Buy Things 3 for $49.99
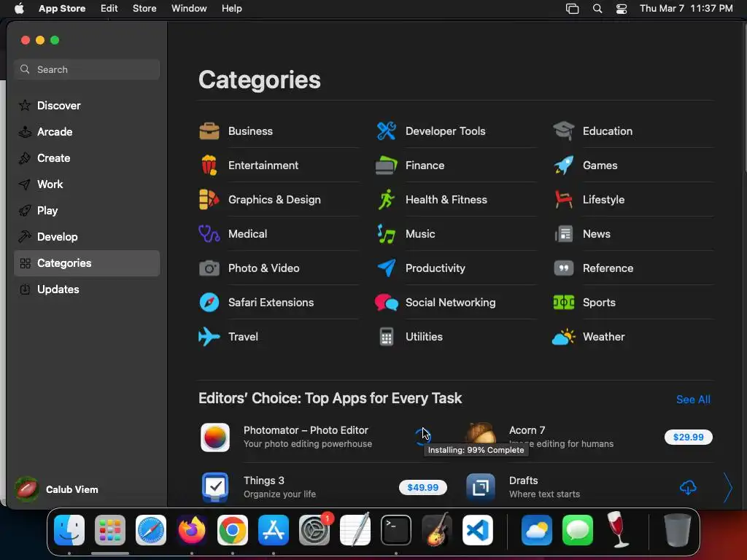 (422, 488)
